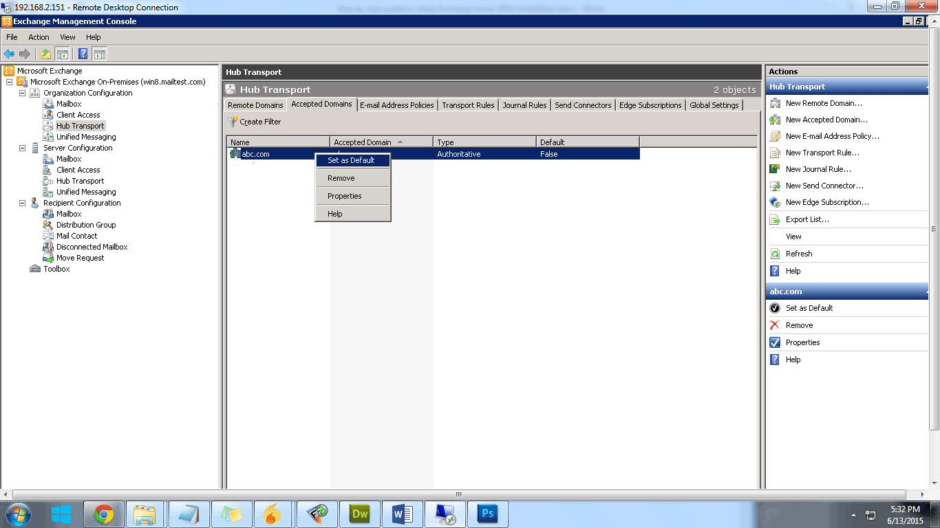940x528 pixels.
Task: Open Dreamweaver from the taskbar
Action: pyautogui.click(x=360, y=514)
